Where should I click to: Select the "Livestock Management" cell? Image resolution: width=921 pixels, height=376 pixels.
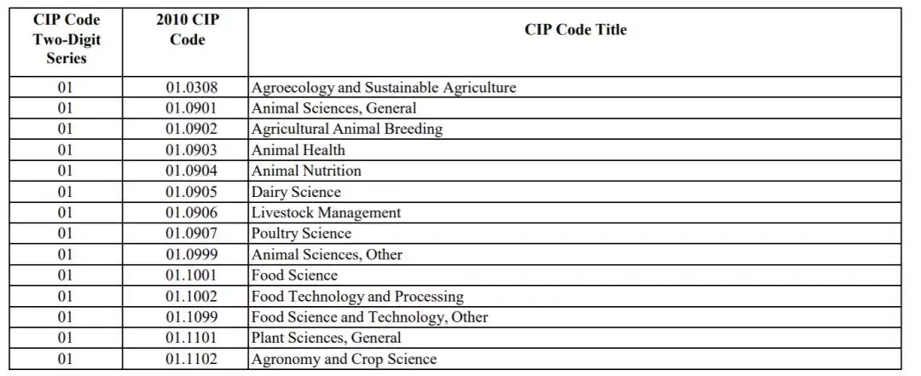pos(326,212)
